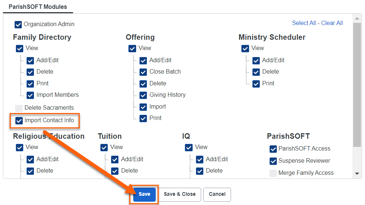Click the Cancel button
The image size is (365, 205).
click(x=217, y=194)
